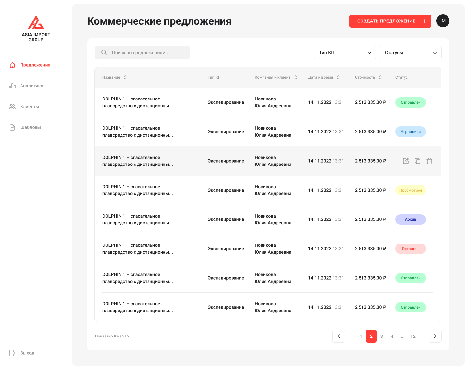
Task: Click the home icon beside Предложения
Action: (x=12, y=65)
